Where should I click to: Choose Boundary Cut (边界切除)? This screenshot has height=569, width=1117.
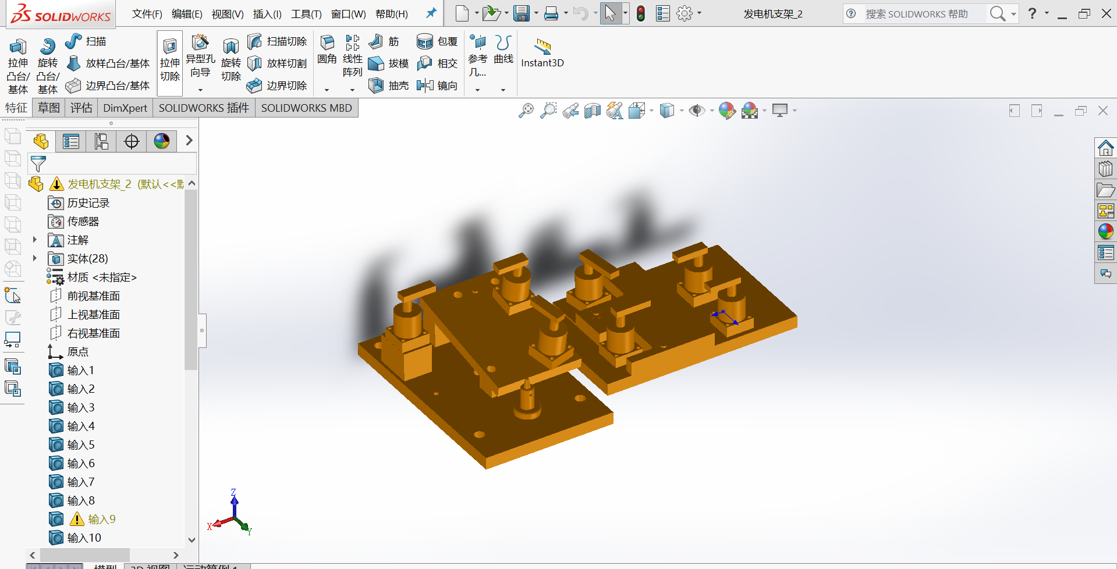click(x=277, y=86)
